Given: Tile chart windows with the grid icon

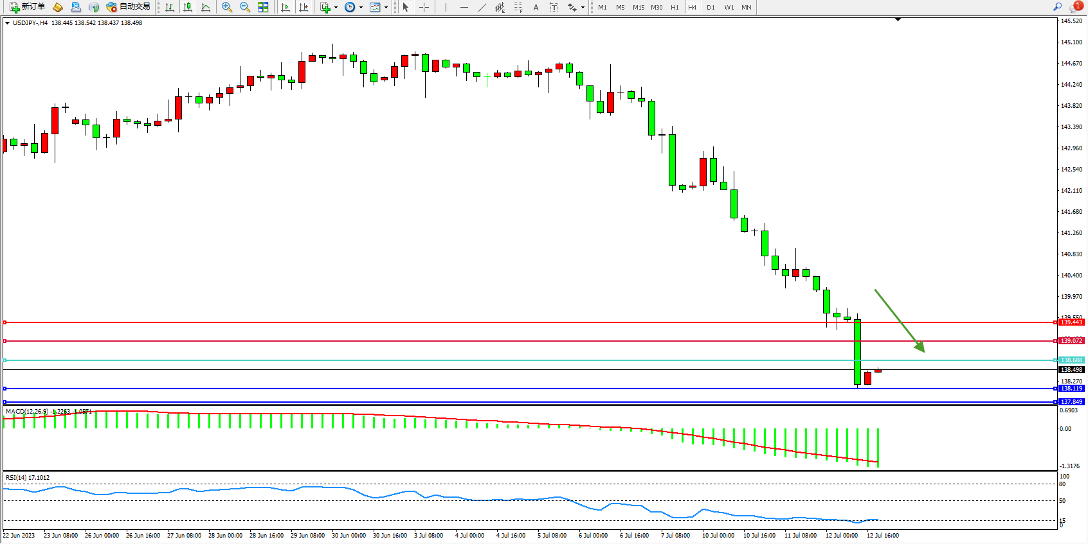Looking at the screenshot, I should [263, 7].
